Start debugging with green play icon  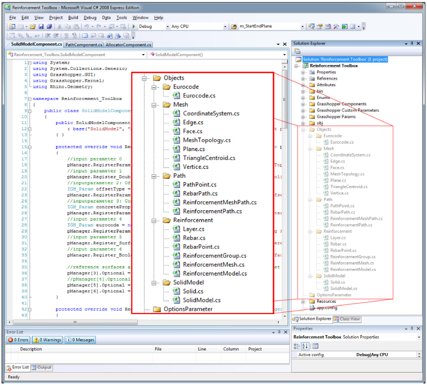pyautogui.click(x=134, y=27)
